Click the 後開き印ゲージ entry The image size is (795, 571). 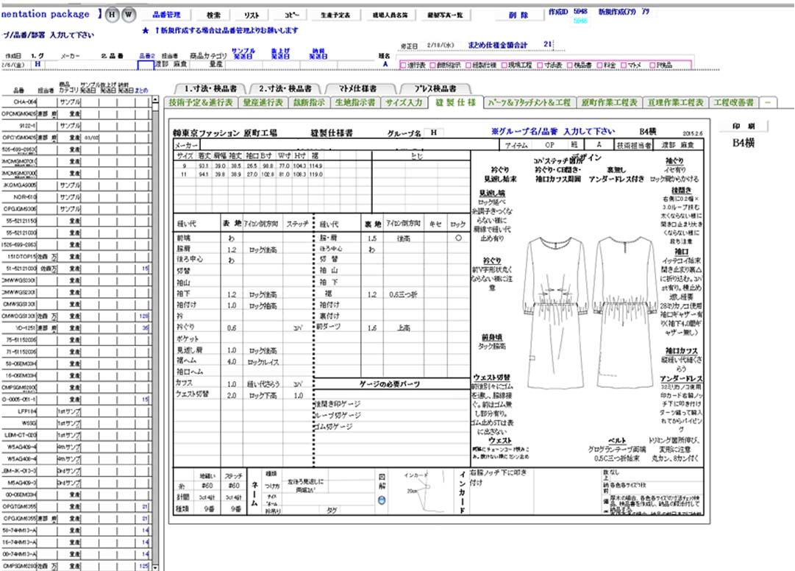tap(338, 404)
